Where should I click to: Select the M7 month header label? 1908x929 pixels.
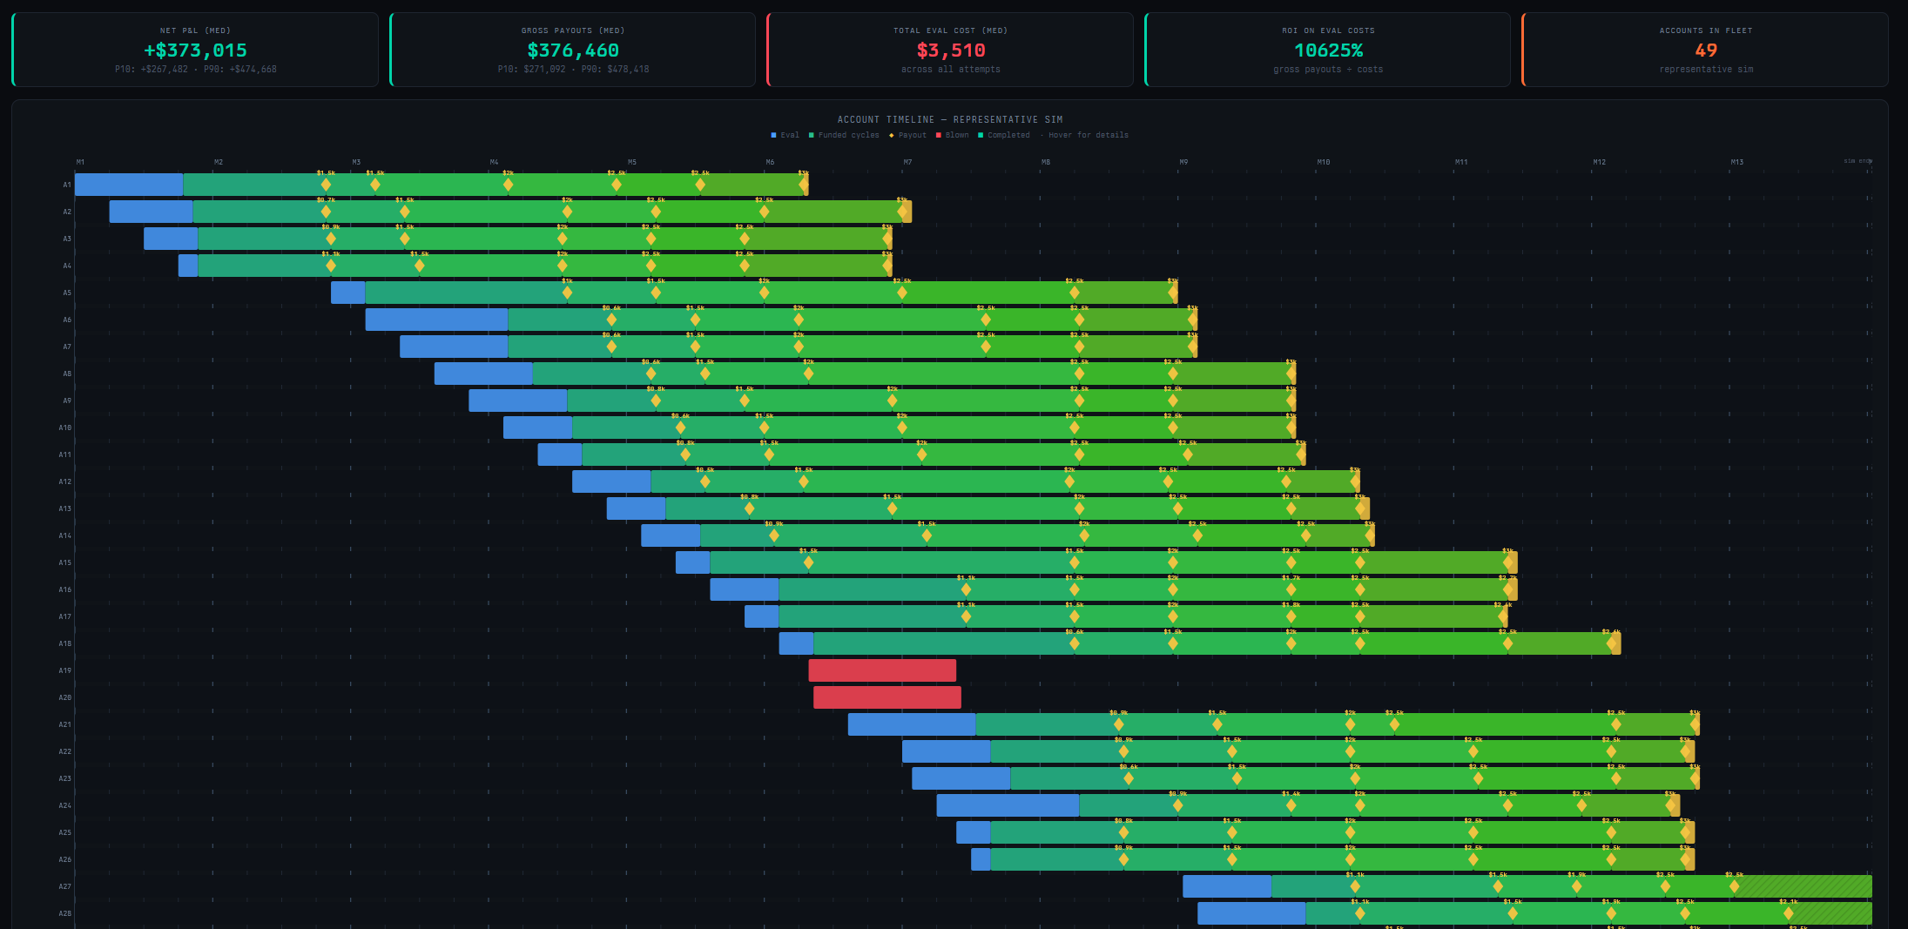(x=908, y=162)
